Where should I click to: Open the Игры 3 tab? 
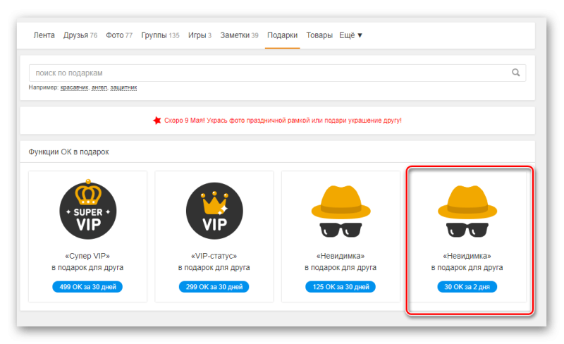[200, 35]
